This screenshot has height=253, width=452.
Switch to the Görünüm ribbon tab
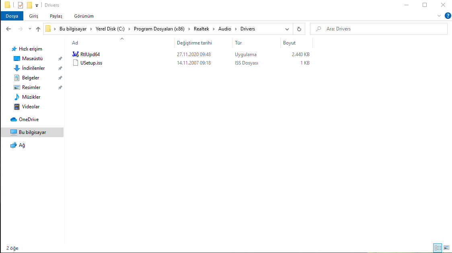point(84,16)
